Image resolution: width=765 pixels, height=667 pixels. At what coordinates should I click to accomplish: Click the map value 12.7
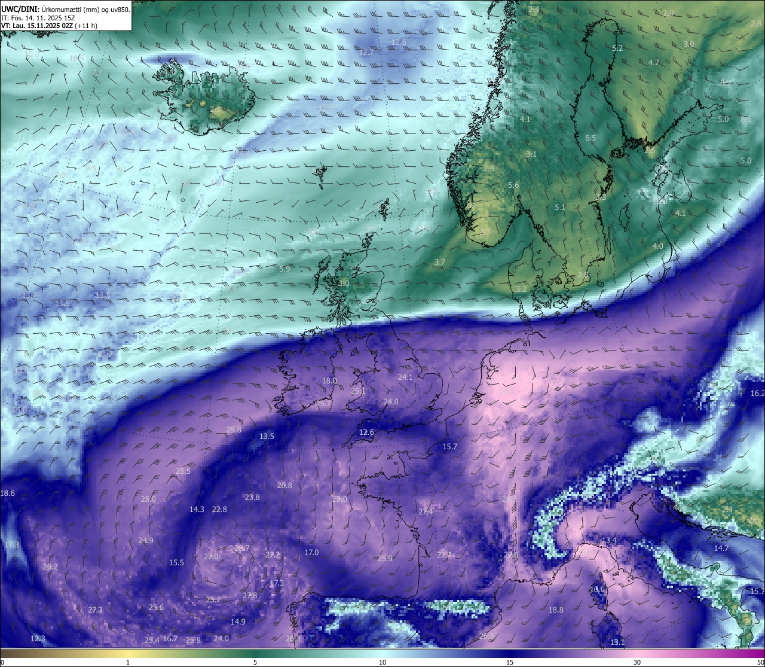366,53
